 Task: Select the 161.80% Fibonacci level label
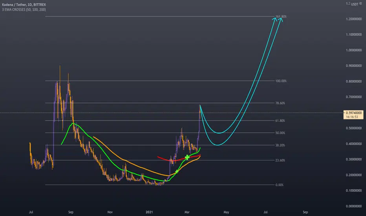(x=281, y=16)
